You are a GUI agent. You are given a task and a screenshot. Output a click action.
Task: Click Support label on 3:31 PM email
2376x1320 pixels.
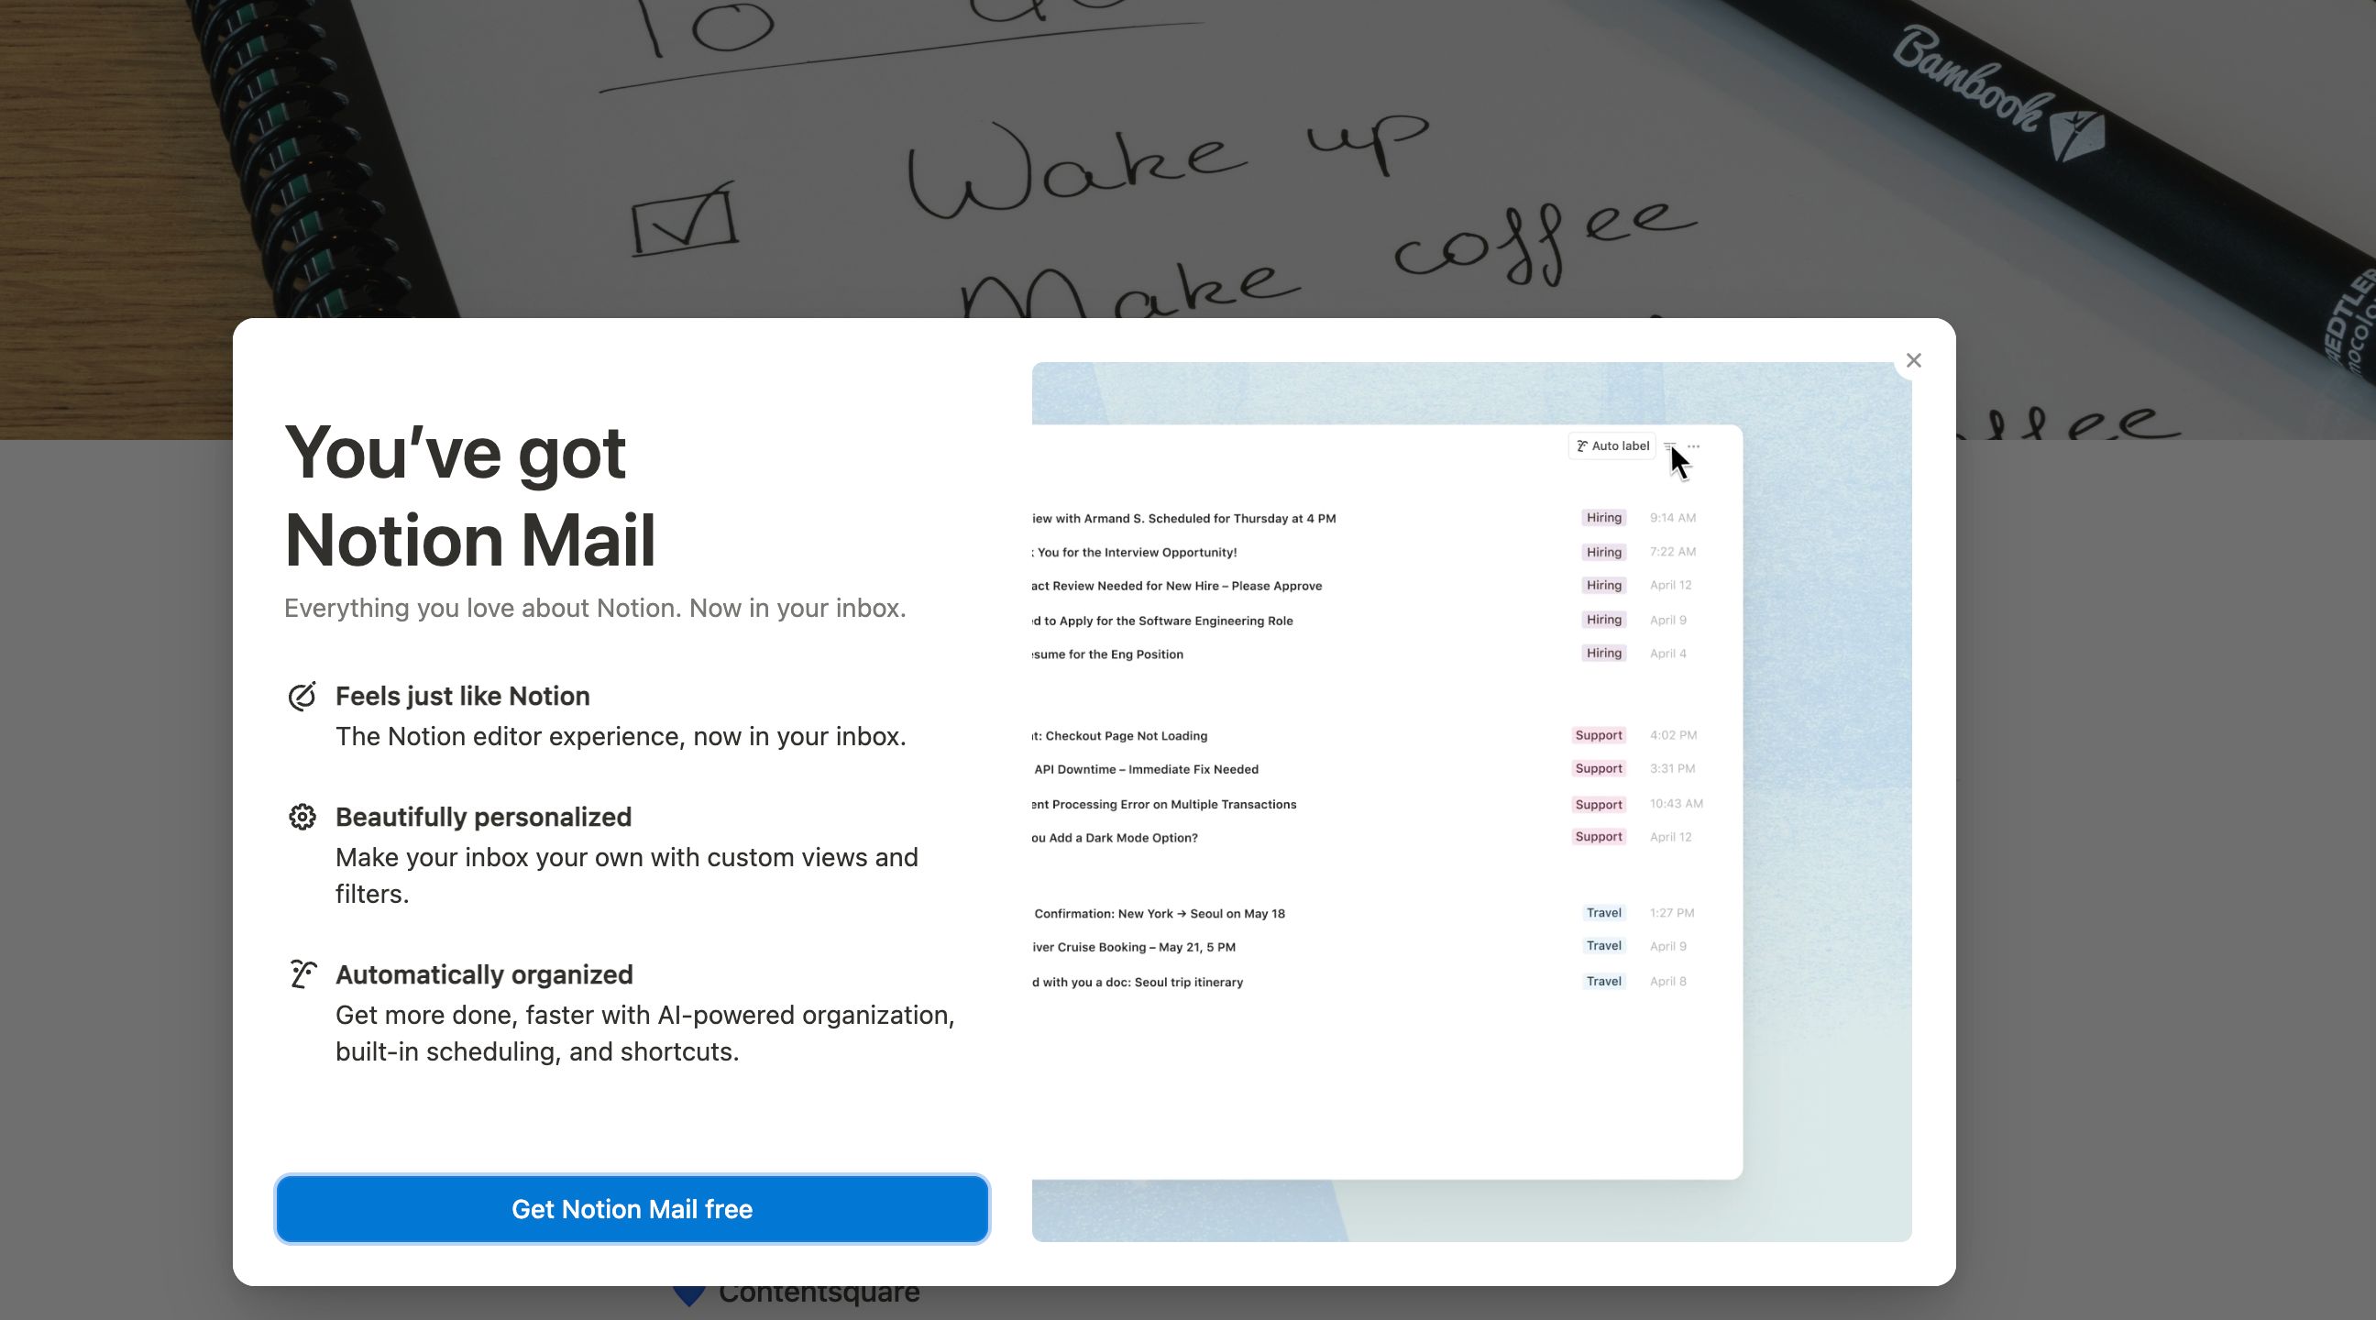1599,768
